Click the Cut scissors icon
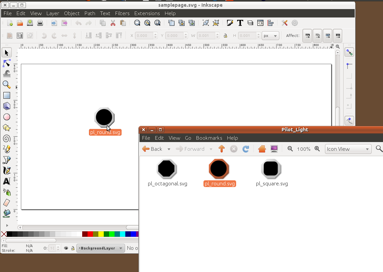The width and height of the screenshot is (383, 272). (x=113, y=23)
